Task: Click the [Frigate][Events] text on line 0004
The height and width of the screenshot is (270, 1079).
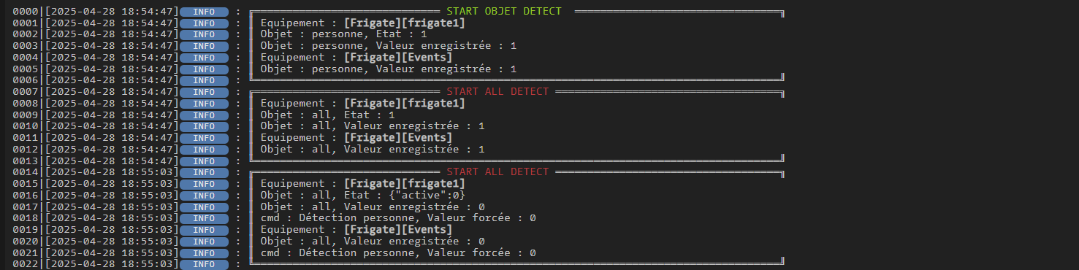Action: click(398, 58)
